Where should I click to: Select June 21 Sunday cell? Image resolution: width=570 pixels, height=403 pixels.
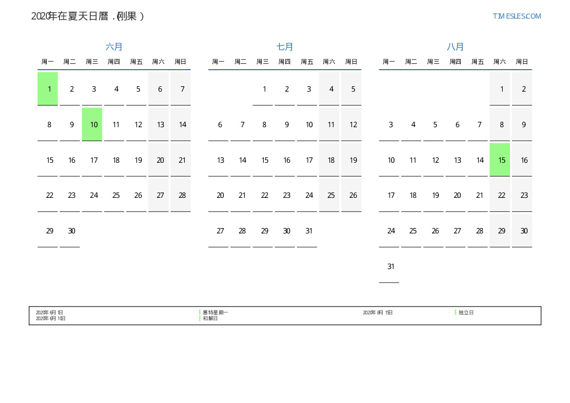coord(180,160)
